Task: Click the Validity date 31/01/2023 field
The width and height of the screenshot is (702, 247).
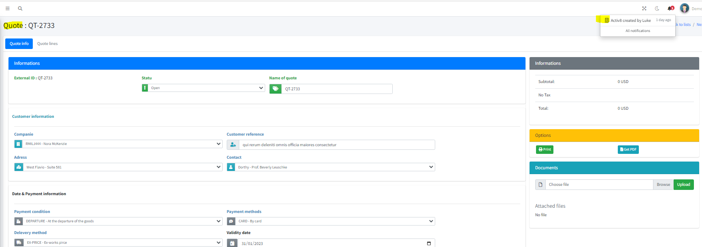Action: (x=336, y=243)
